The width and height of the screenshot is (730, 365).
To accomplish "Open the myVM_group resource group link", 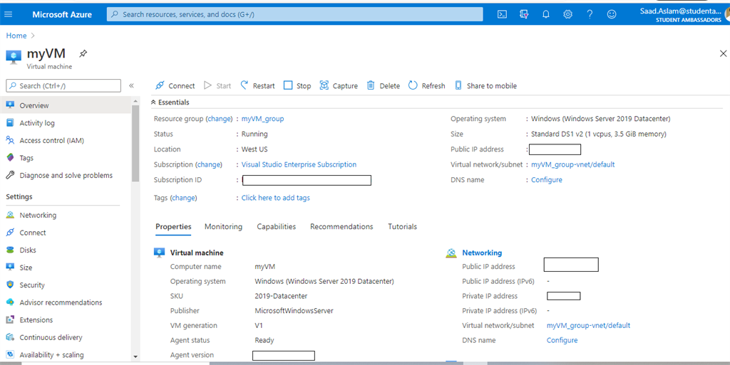I will point(262,118).
